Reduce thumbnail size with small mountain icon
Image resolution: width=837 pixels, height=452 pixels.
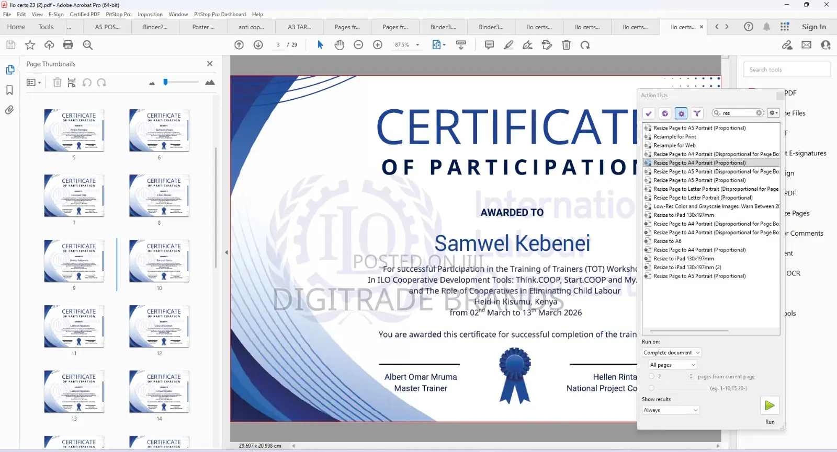[152, 83]
